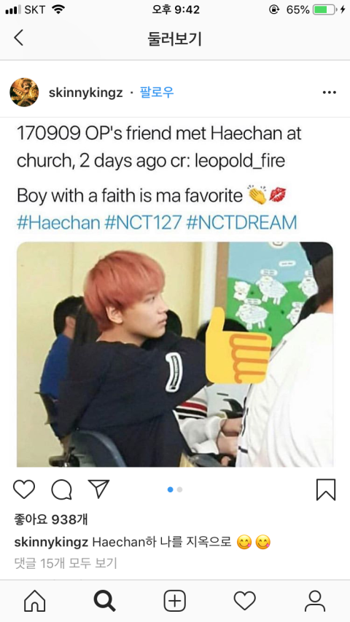Open the three-dots post options menu
Image resolution: width=350 pixels, height=622 pixels.
[x=330, y=92]
